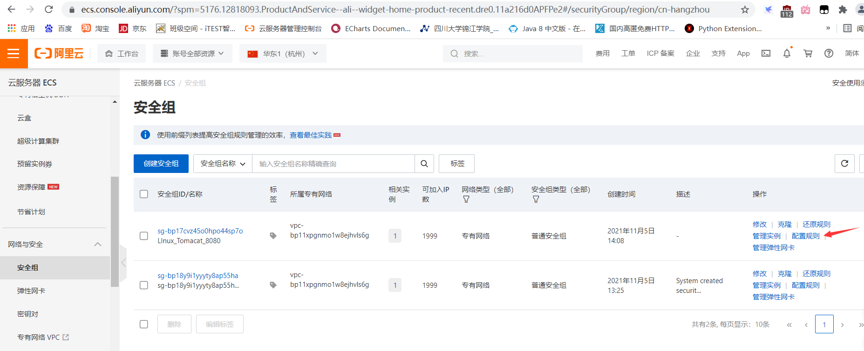Open the Cloud Shell terminal icon
This screenshot has width=864, height=351.
(x=766, y=53)
